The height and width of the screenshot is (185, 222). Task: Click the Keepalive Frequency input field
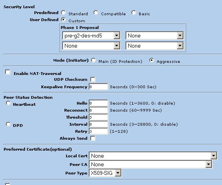[98, 87]
